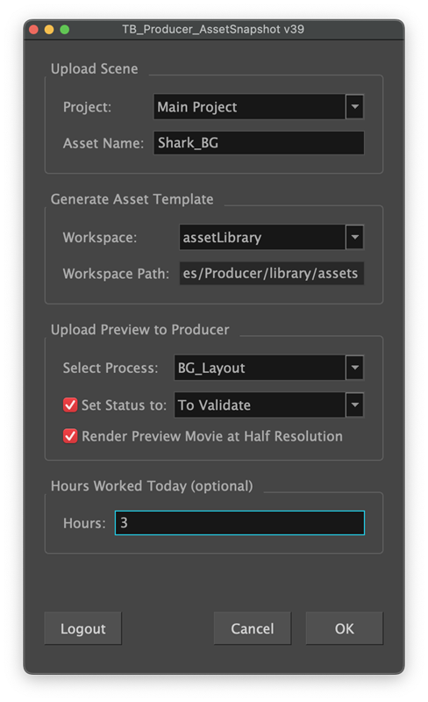Expand the Workspace dropdown arrow

point(354,237)
